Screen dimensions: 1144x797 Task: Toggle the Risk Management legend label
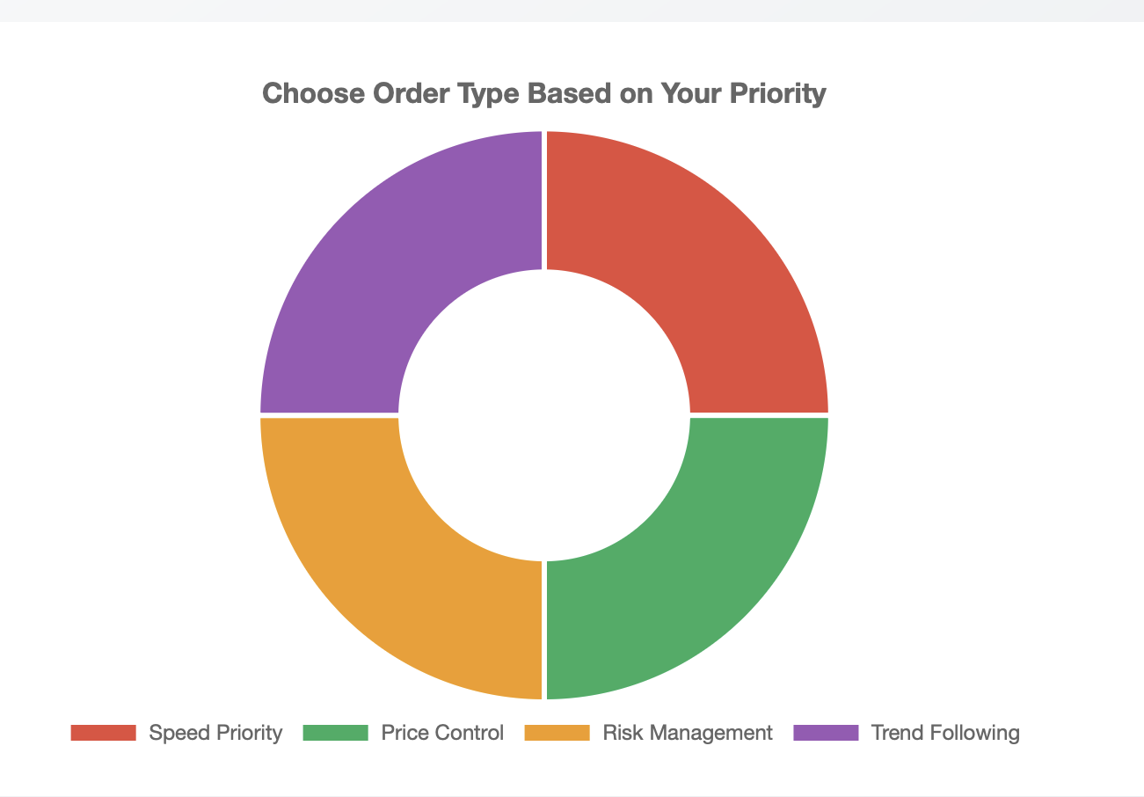(x=687, y=733)
